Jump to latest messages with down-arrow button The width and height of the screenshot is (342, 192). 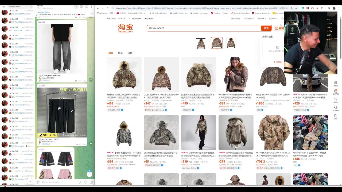(90, 174)
